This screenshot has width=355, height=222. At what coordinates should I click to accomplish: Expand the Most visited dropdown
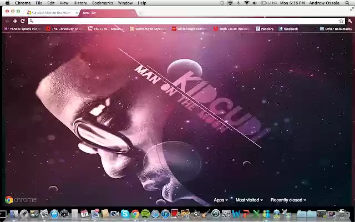tap(249, 200)
